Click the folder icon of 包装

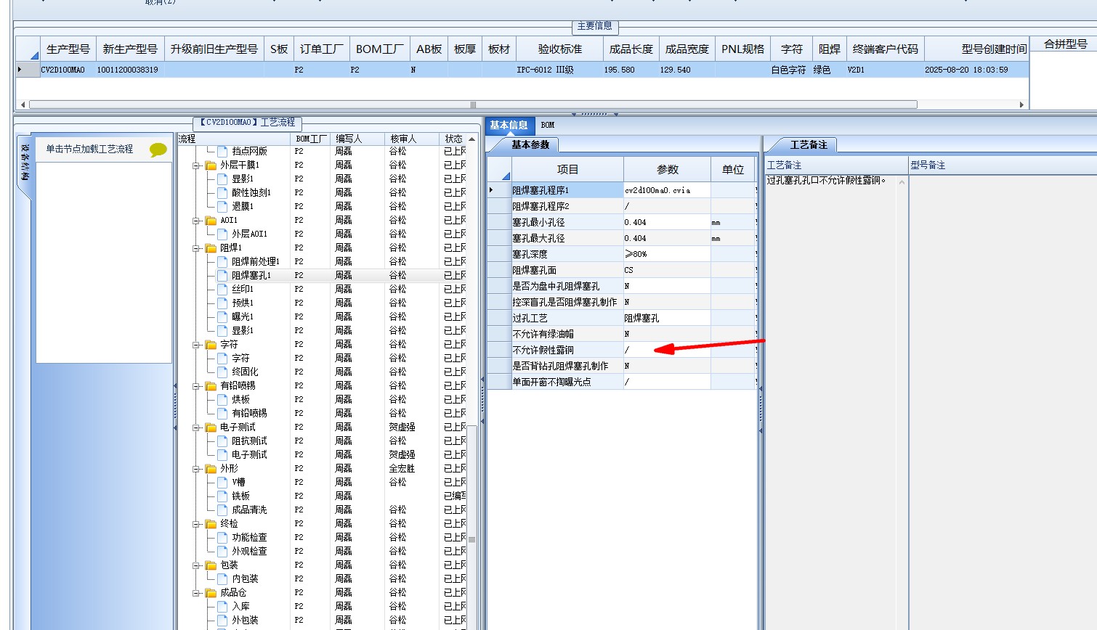pos(211,565)
